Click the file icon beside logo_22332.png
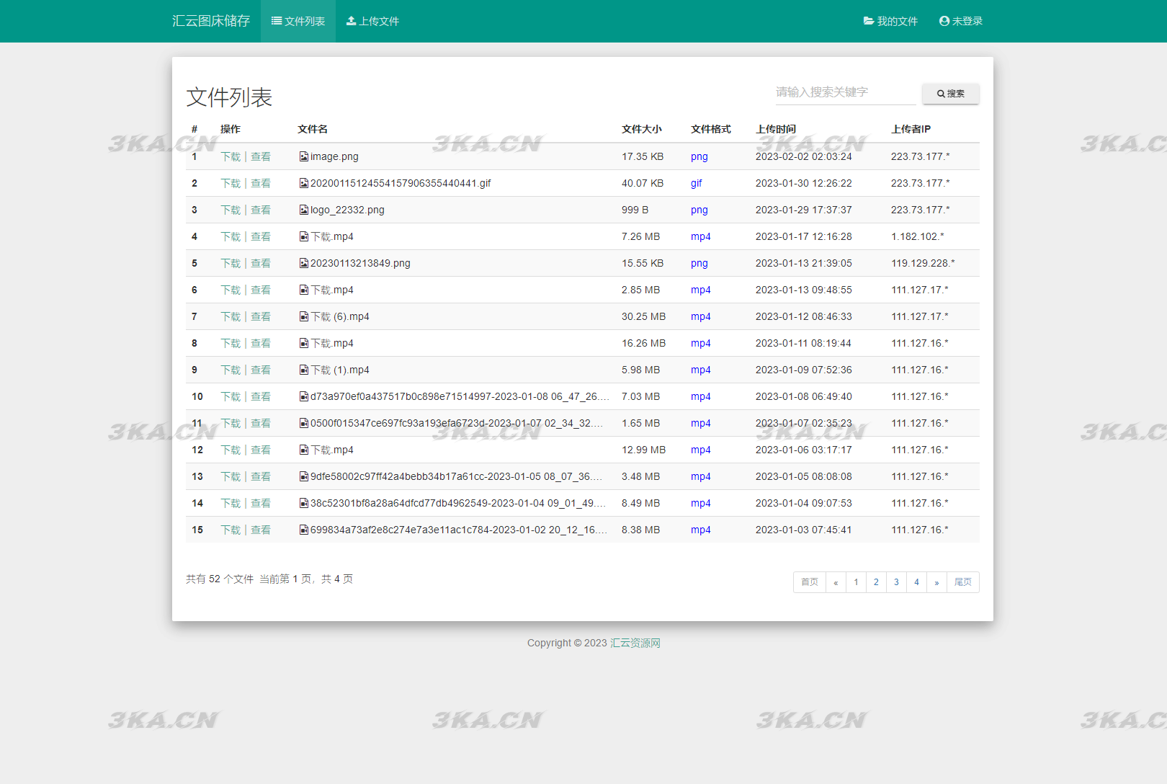 (x=304, y=210)
